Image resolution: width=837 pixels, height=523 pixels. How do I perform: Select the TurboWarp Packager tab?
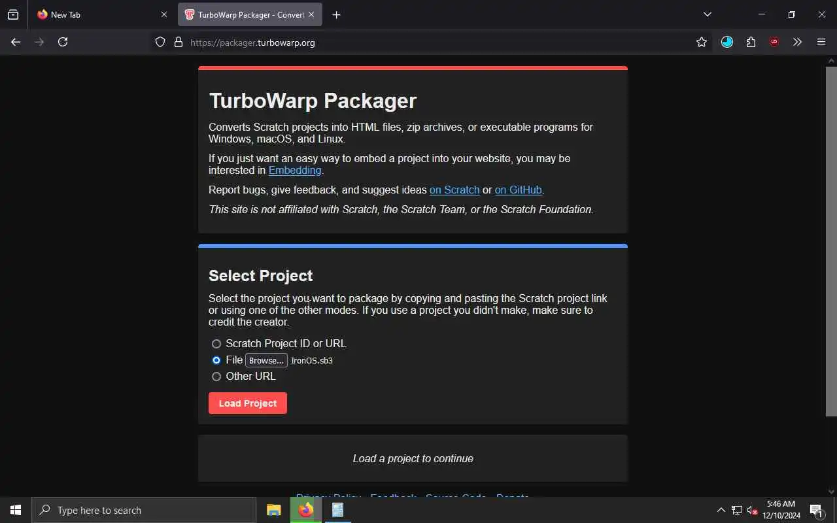[x=250, y=14]
